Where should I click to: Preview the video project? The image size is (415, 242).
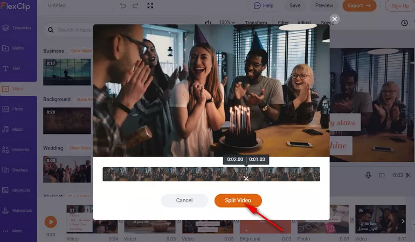324,5
